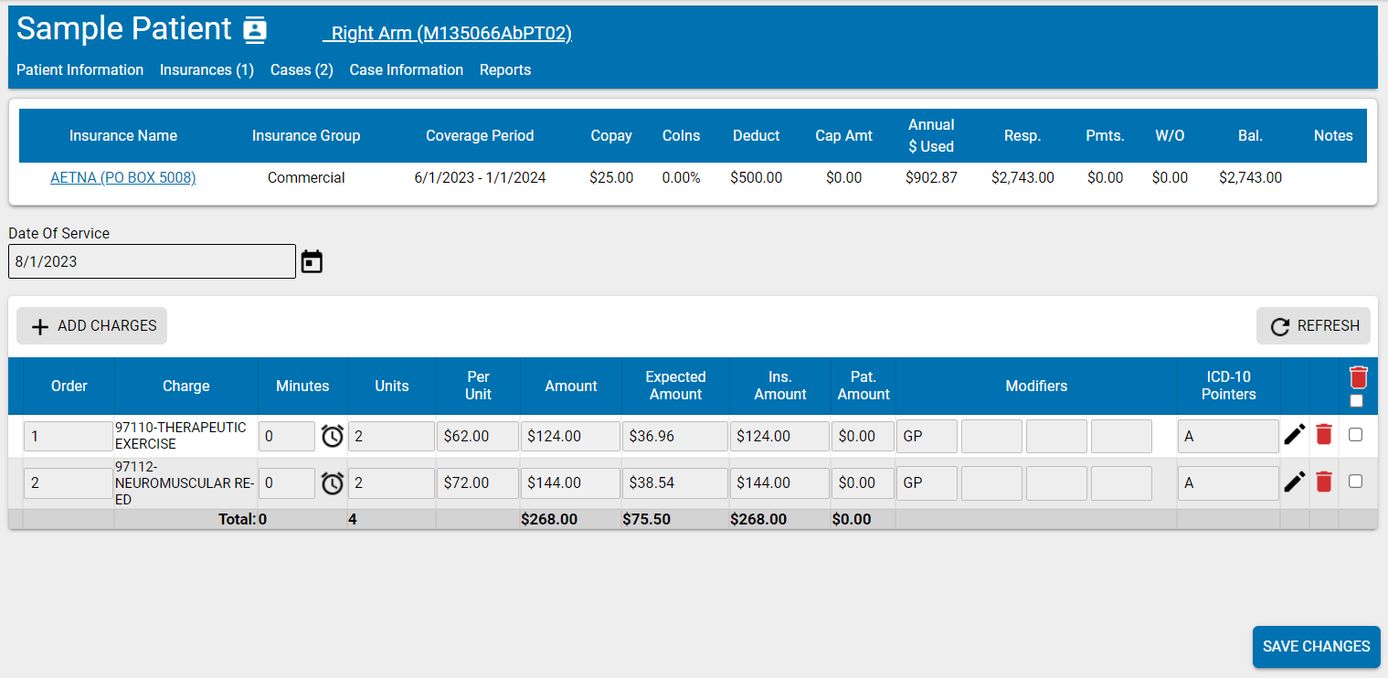Image resolution: width=1388 pixels, height=678 pixels.
Task: Check the box for the 97112 charge row
Action: 1355,481
